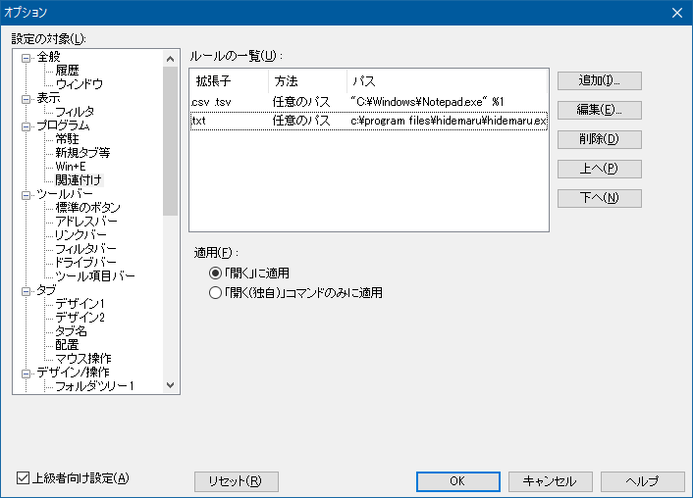Move the rule down with 下へ
The width and height of the screenshot is (693, 498).
coord(599,198)
